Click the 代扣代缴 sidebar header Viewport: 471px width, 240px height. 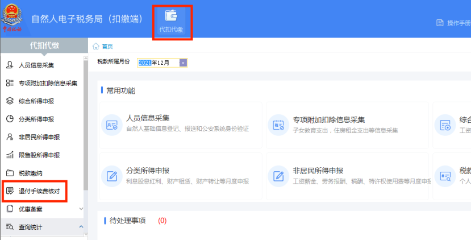click(x=44, y=45)
